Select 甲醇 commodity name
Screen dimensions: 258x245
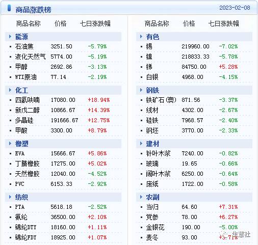tap(21, 67)
